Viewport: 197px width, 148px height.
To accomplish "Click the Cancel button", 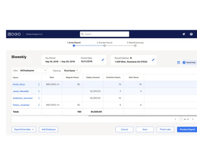I will point(125,129).
